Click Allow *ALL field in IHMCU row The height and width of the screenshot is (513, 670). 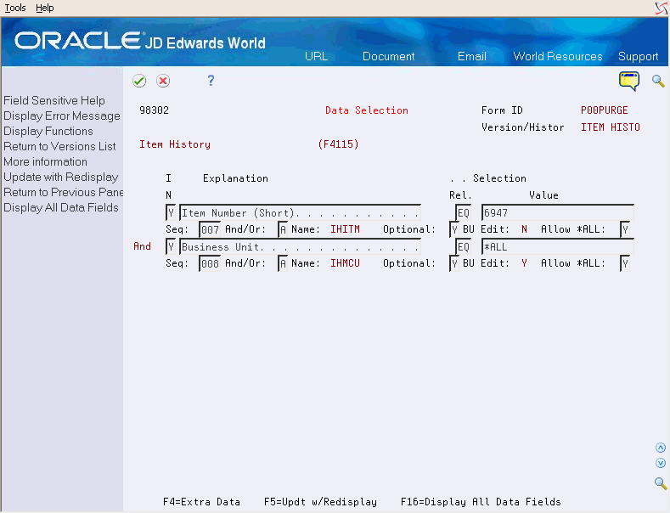(625, 263)
